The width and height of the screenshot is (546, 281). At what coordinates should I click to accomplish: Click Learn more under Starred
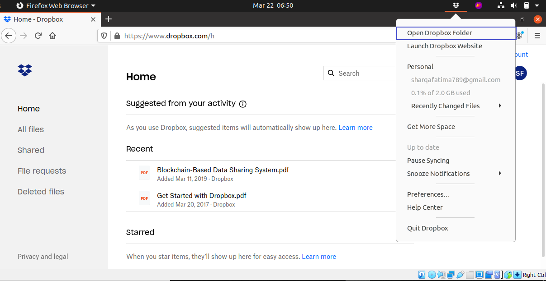coord(319,257)
